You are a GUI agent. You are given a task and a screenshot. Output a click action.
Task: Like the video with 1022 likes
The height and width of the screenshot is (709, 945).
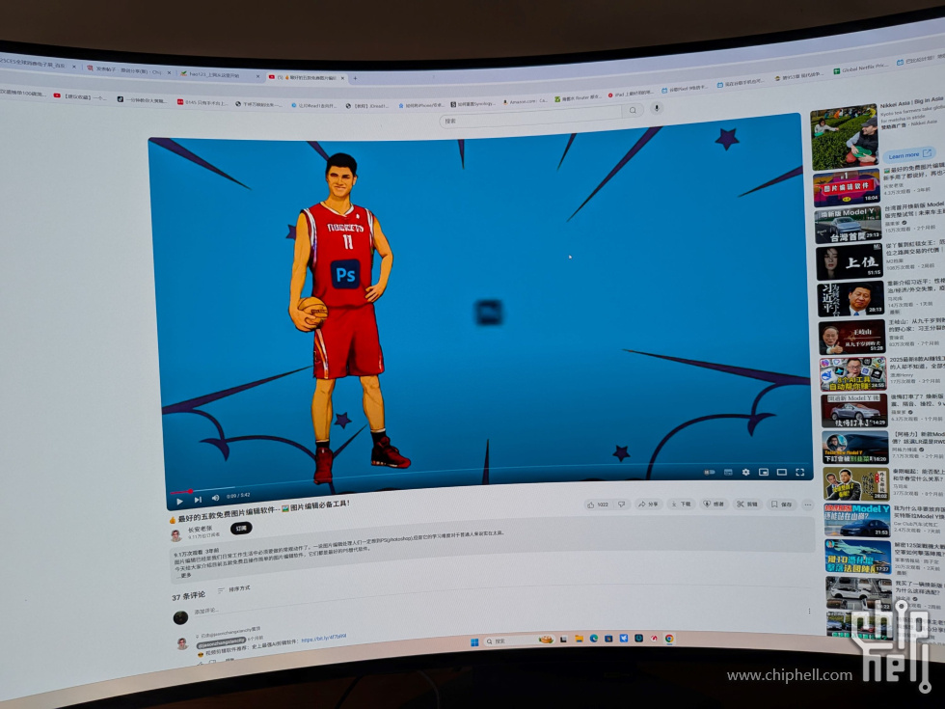click(x=598, y=504)
